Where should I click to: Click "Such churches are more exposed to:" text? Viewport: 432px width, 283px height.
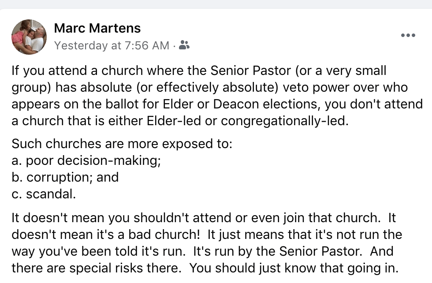[x=122, y=144]
